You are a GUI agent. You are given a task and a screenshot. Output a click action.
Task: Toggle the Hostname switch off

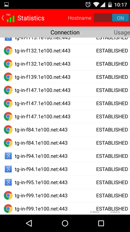point(111,18)
